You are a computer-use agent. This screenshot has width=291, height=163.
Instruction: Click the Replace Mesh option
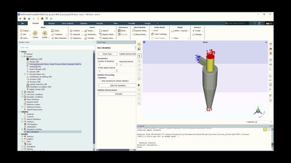coord(107,34)
